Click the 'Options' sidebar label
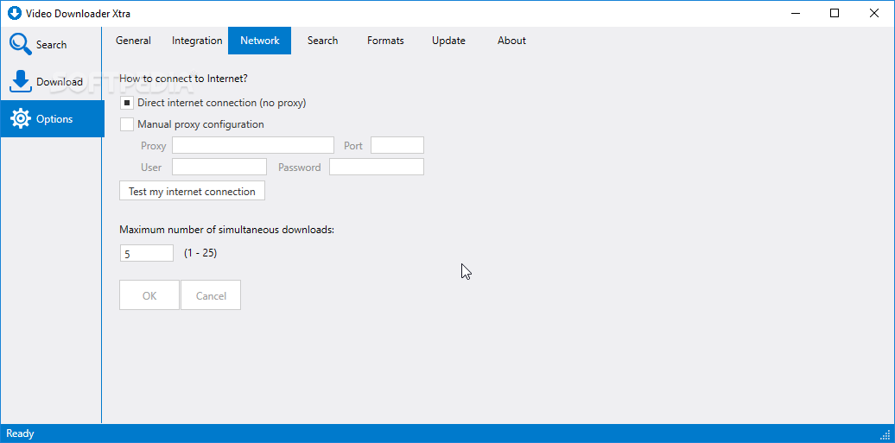 pos(54,119)
